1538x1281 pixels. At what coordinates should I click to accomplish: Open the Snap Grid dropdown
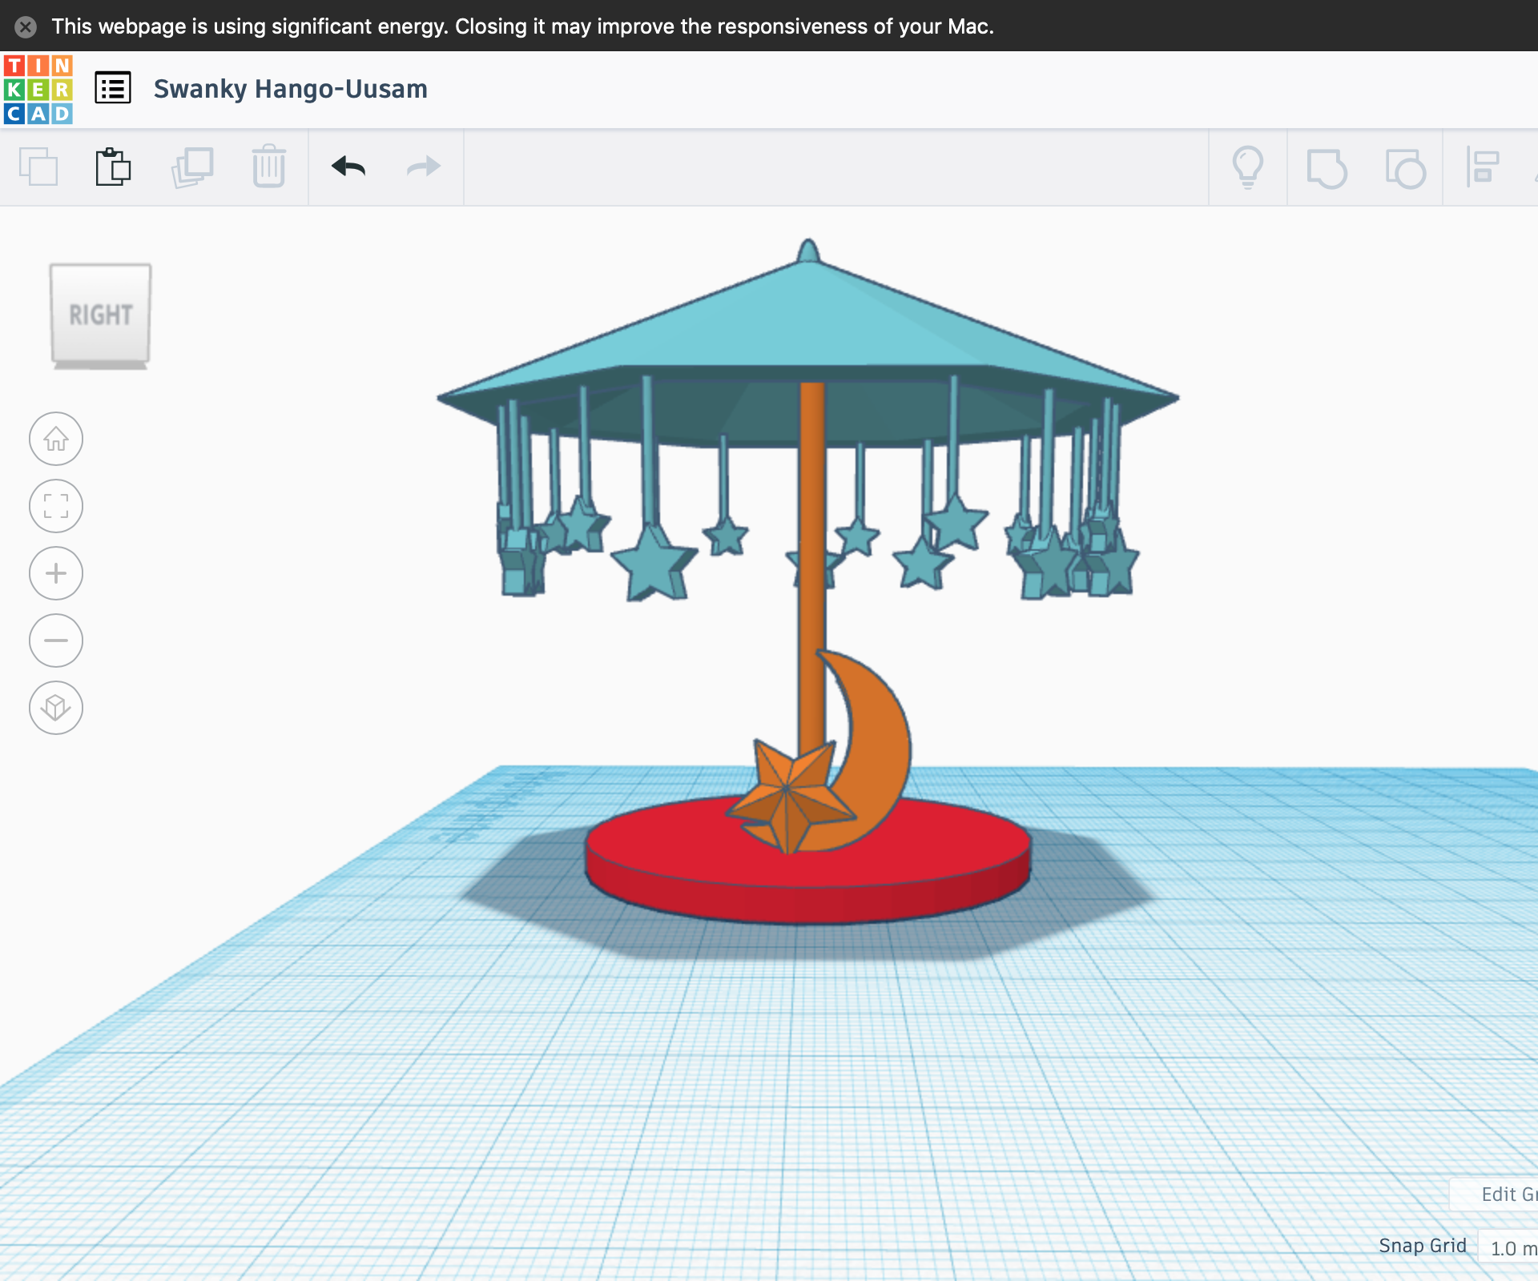click(x=1510, y=1247)
